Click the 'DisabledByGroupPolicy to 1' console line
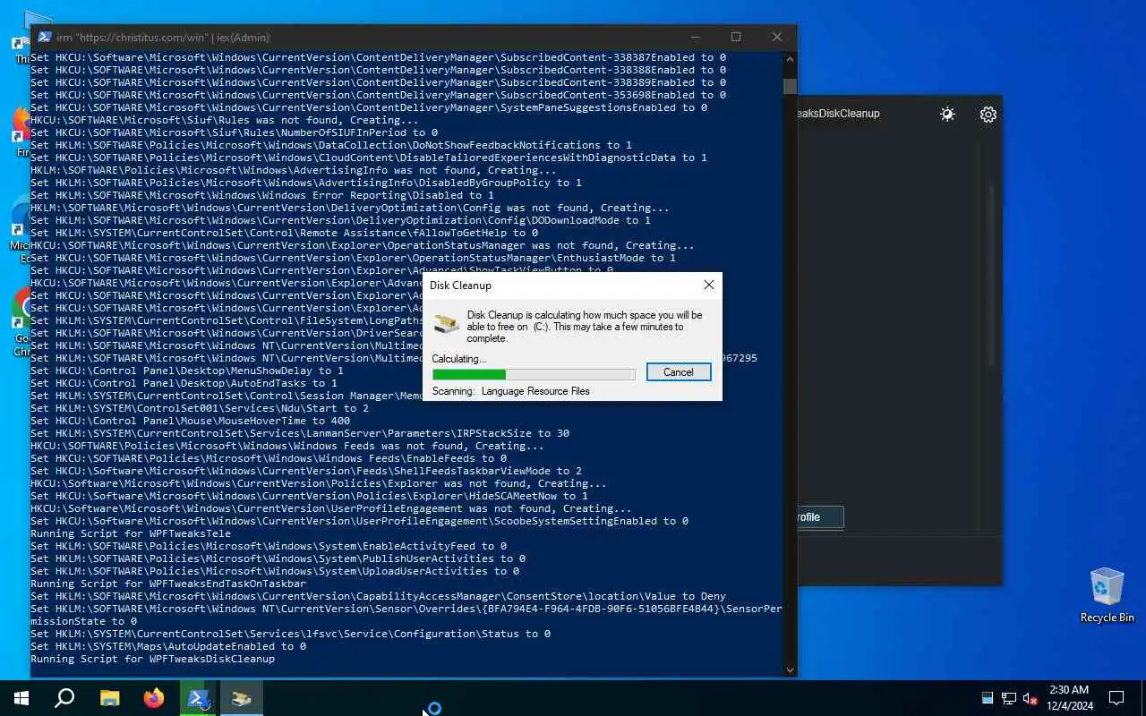Image resolution: width=1146 pixels, height=716 pixels. click(x=306, y=183)
